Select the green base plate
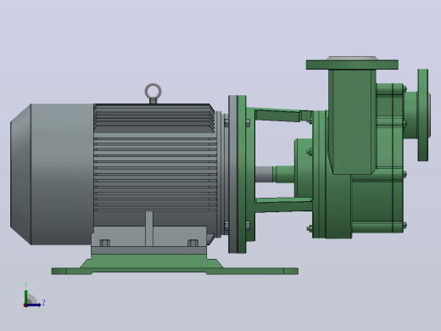 coord(175,265)
